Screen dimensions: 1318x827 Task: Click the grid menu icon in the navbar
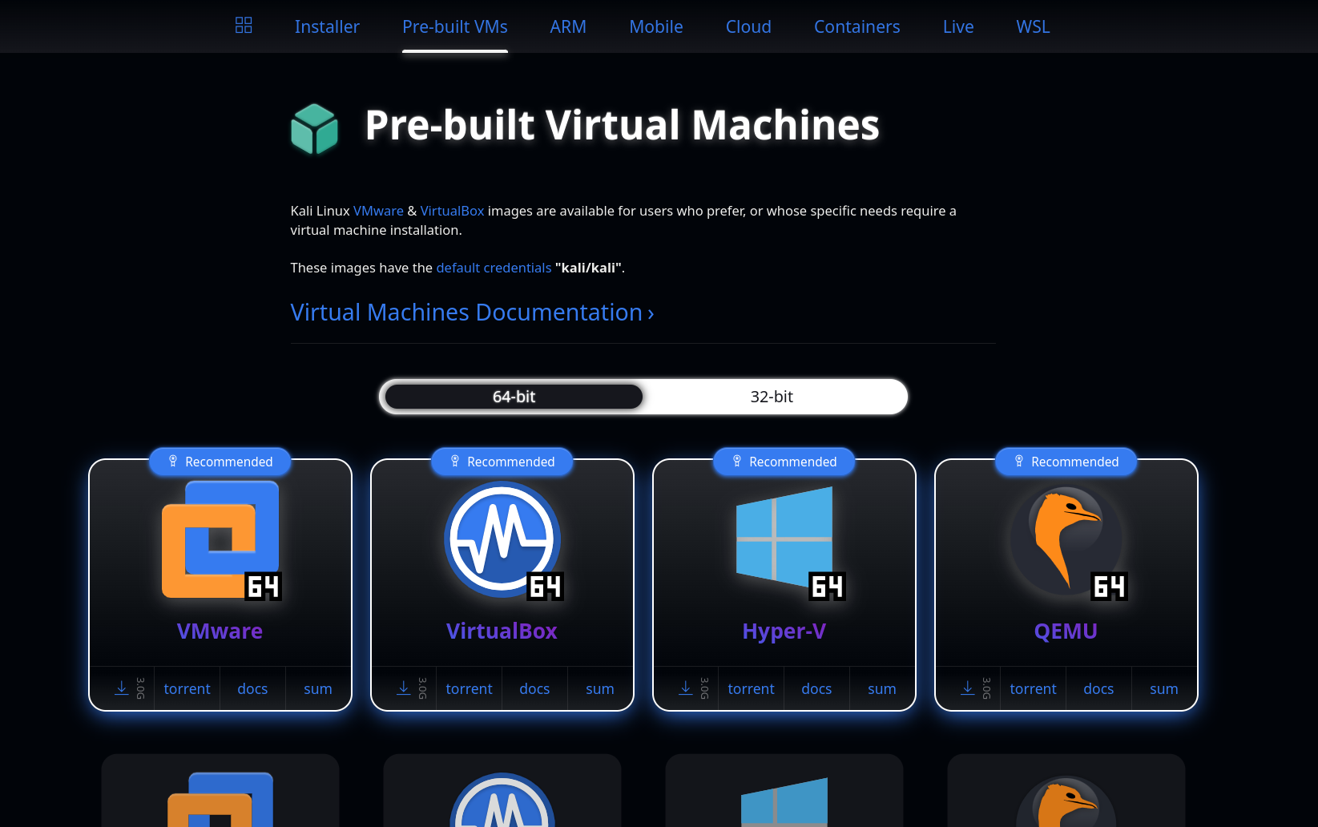[x=243, y=25]
